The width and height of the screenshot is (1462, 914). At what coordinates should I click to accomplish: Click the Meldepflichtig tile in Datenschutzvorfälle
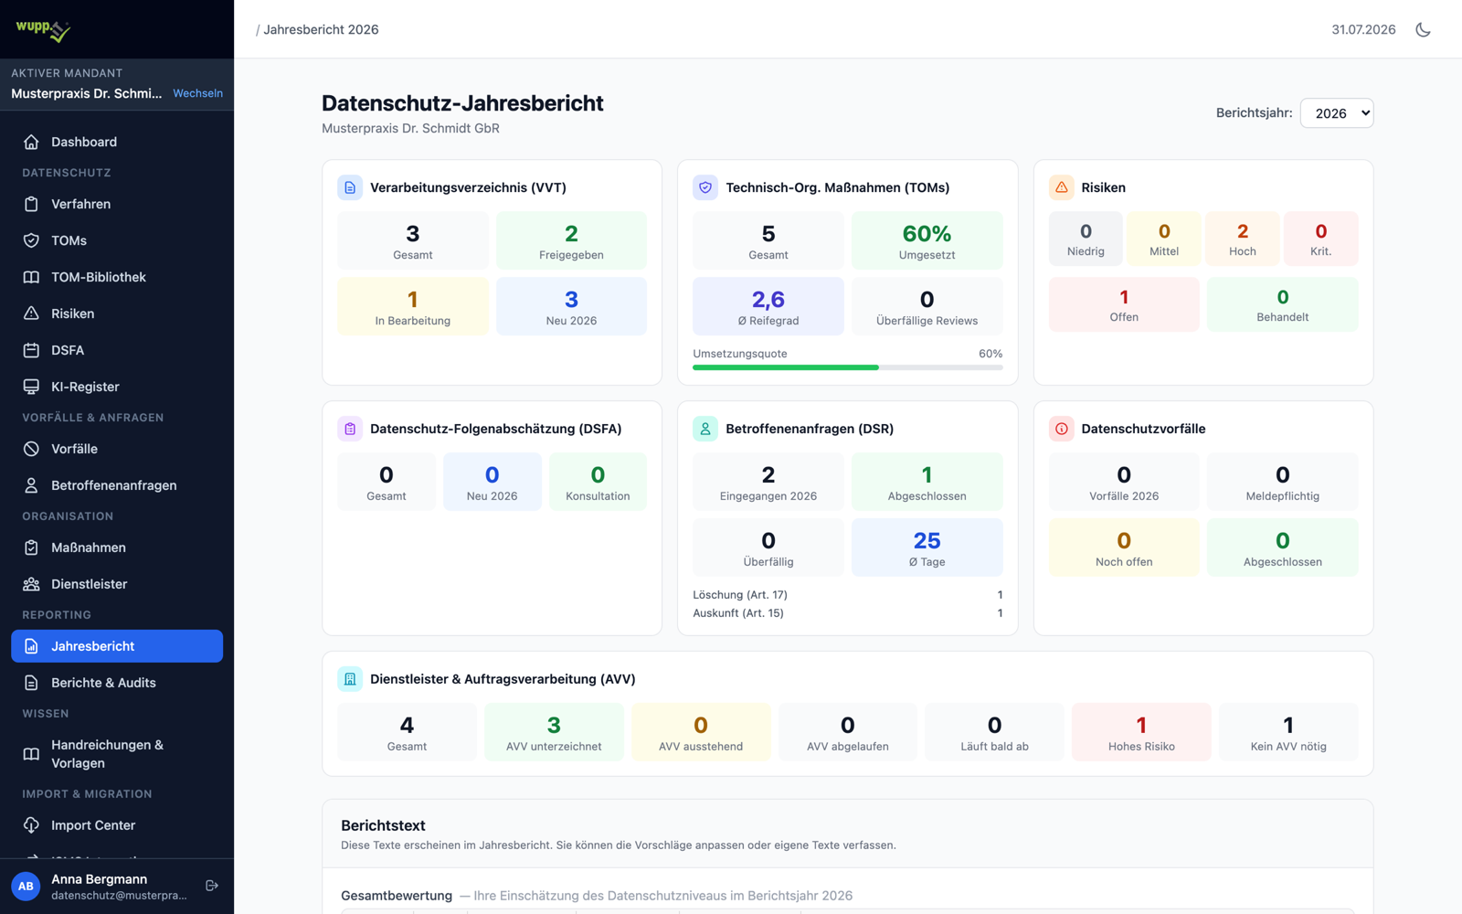click(x=1283, y=482)
